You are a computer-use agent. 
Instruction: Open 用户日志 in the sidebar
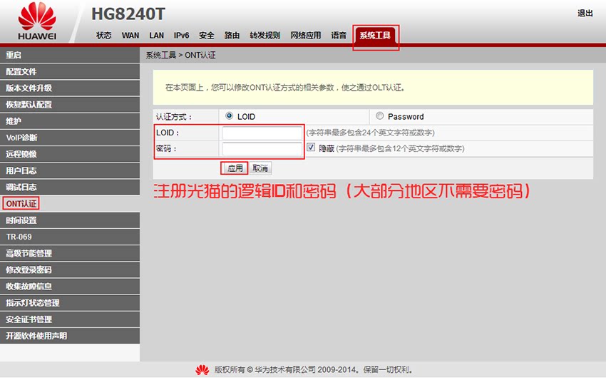[70, 170]
